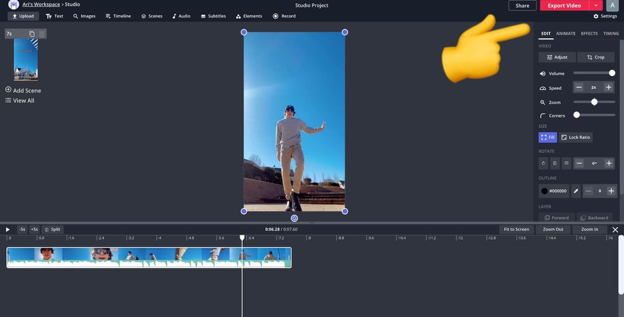Open the Images search tool

click(x=84, y=16)
